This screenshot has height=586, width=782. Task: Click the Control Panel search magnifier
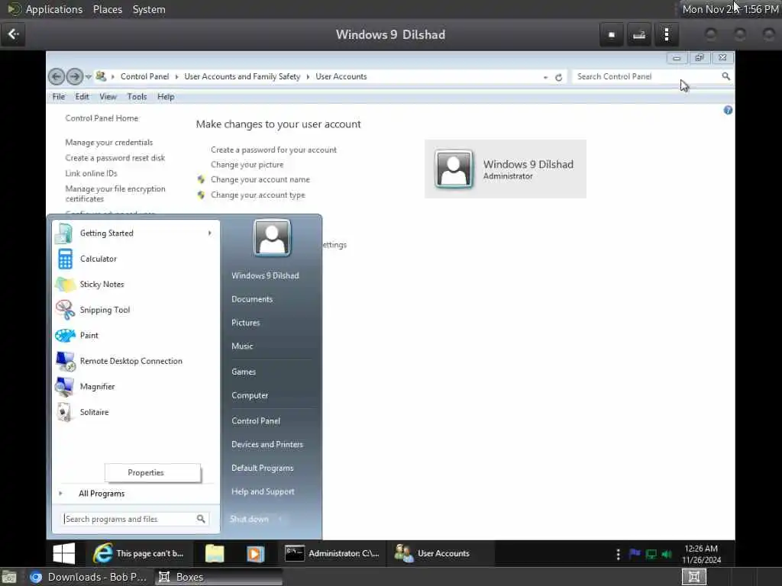[725, 76]
